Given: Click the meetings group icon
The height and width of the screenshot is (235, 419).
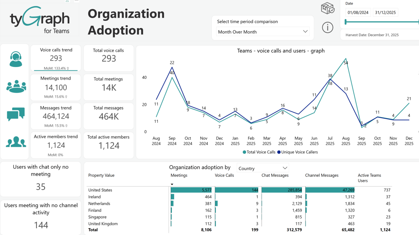Looking at the screenshot, I should (16, 86).
